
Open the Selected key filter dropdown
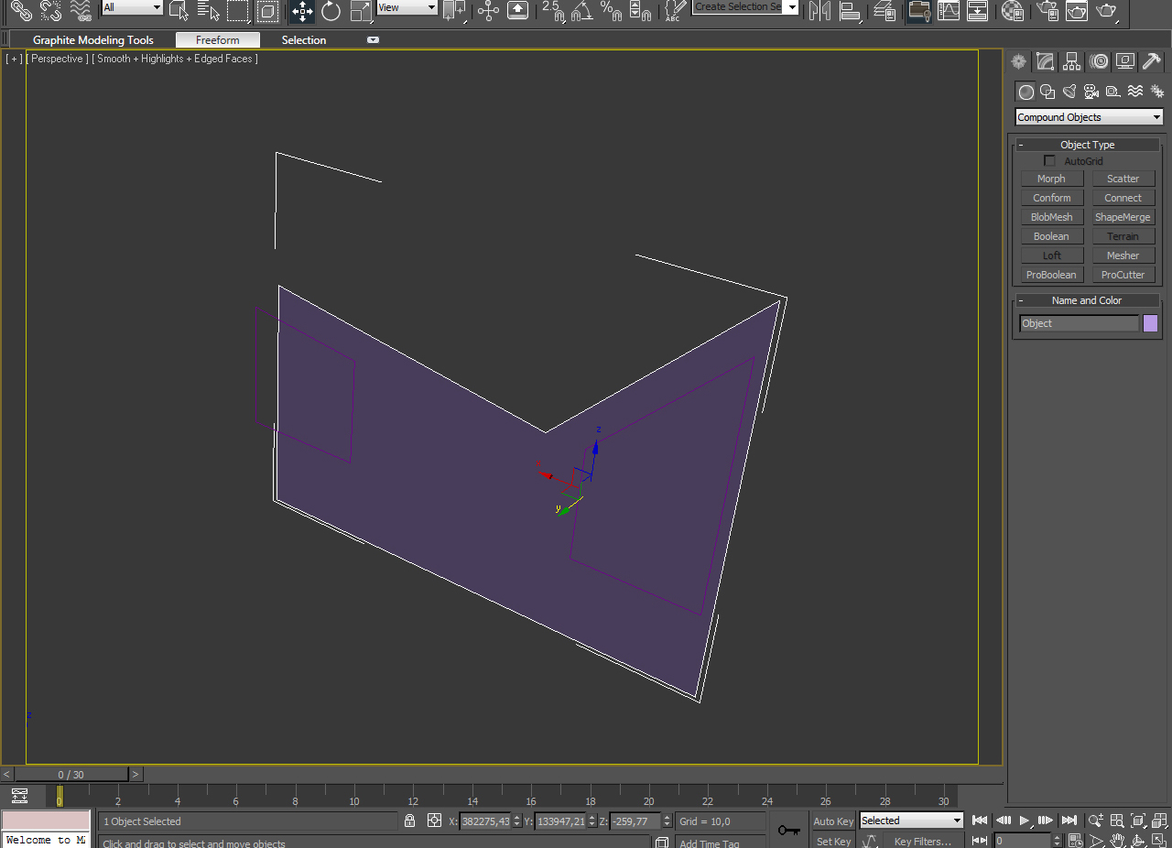click(x=911, y=821)
